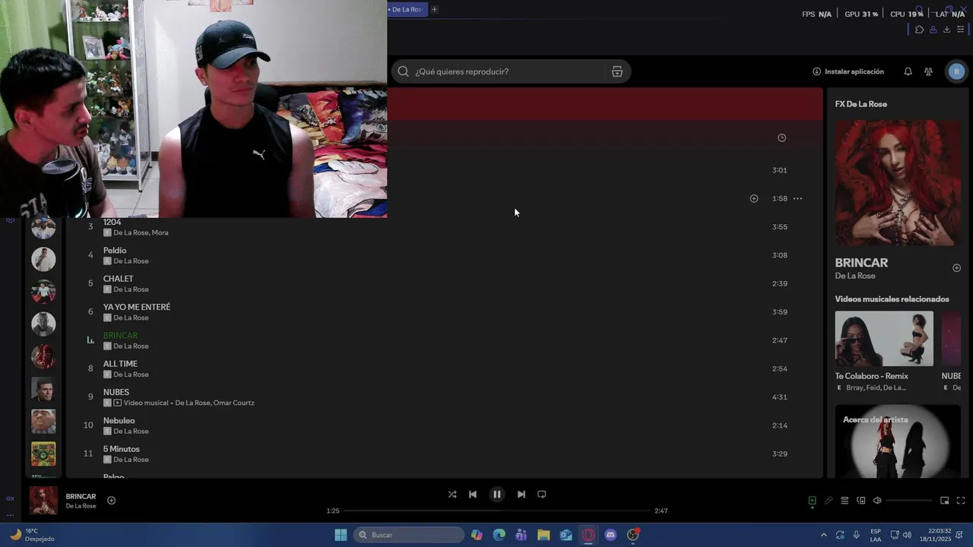
Task: Click Instalar aplicación
Action: point(848,71)
